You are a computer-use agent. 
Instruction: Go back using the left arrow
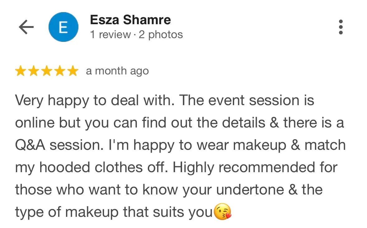pyautogui.click(x=26, y=27)
